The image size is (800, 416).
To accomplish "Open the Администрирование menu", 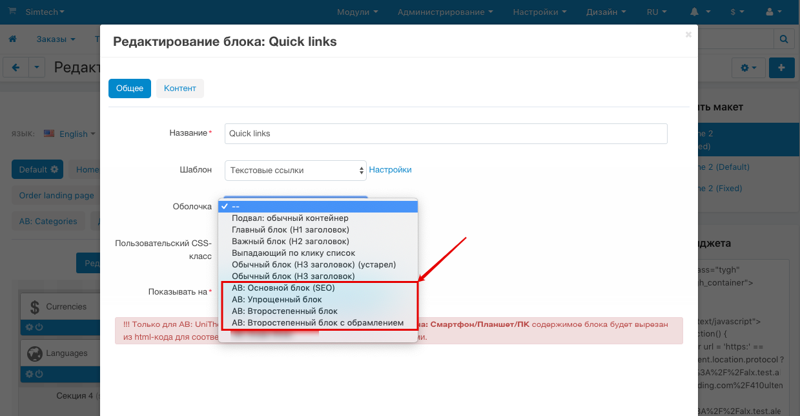I will click(x=445, y=12).
